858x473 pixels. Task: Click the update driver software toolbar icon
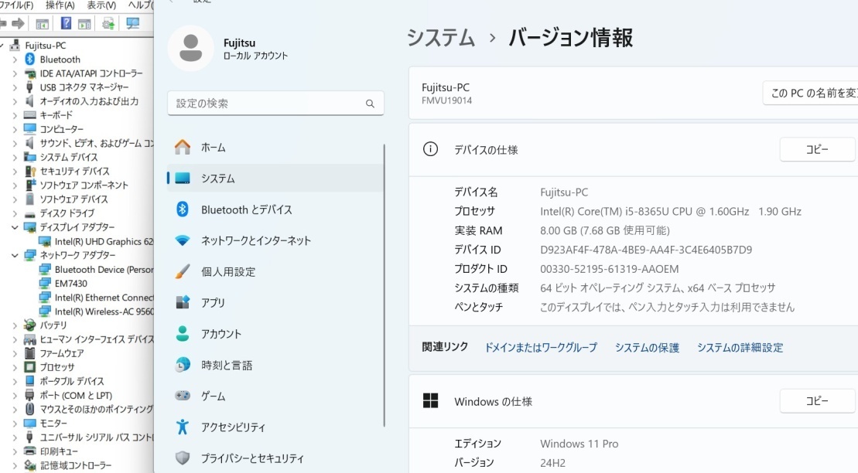coord(108,24)
